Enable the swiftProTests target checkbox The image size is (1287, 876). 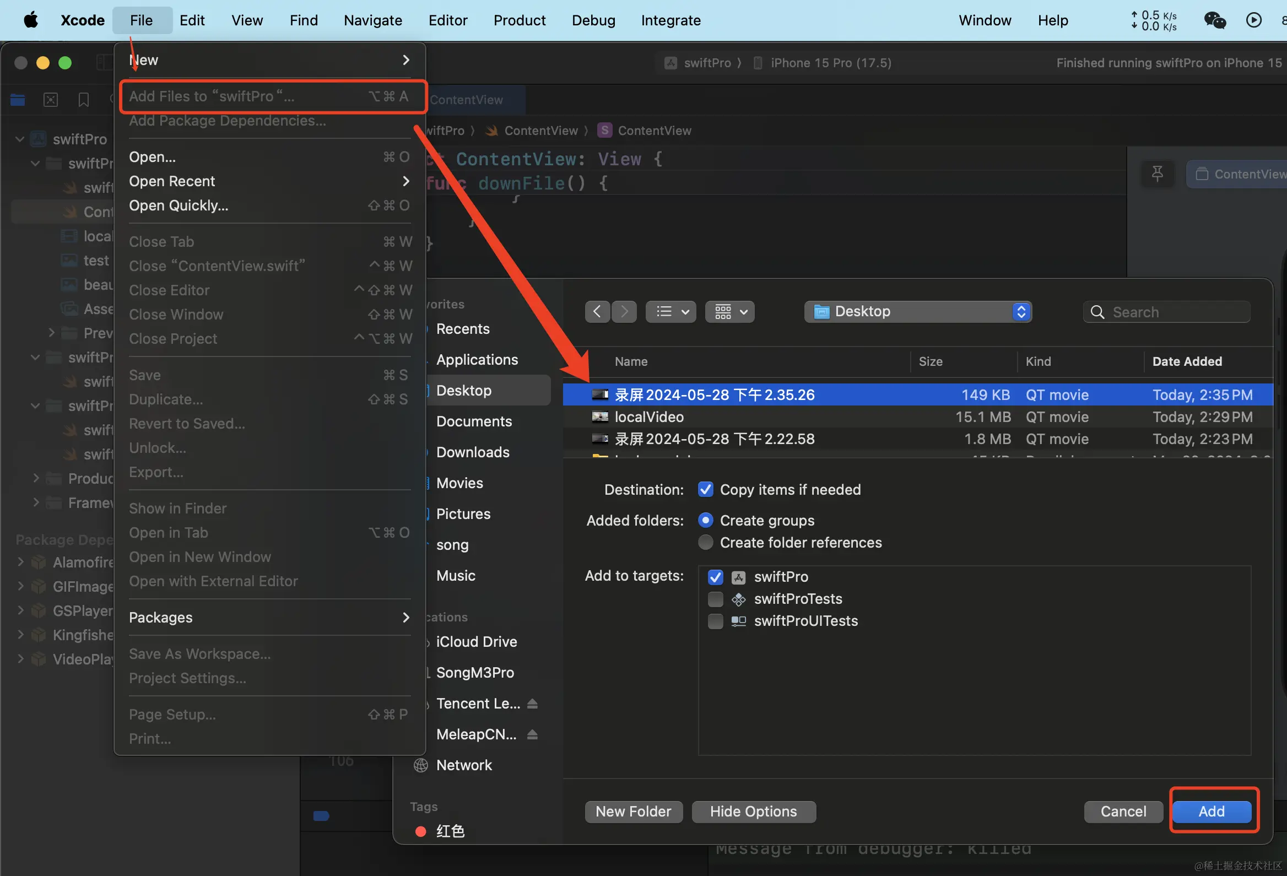point(715,598)
